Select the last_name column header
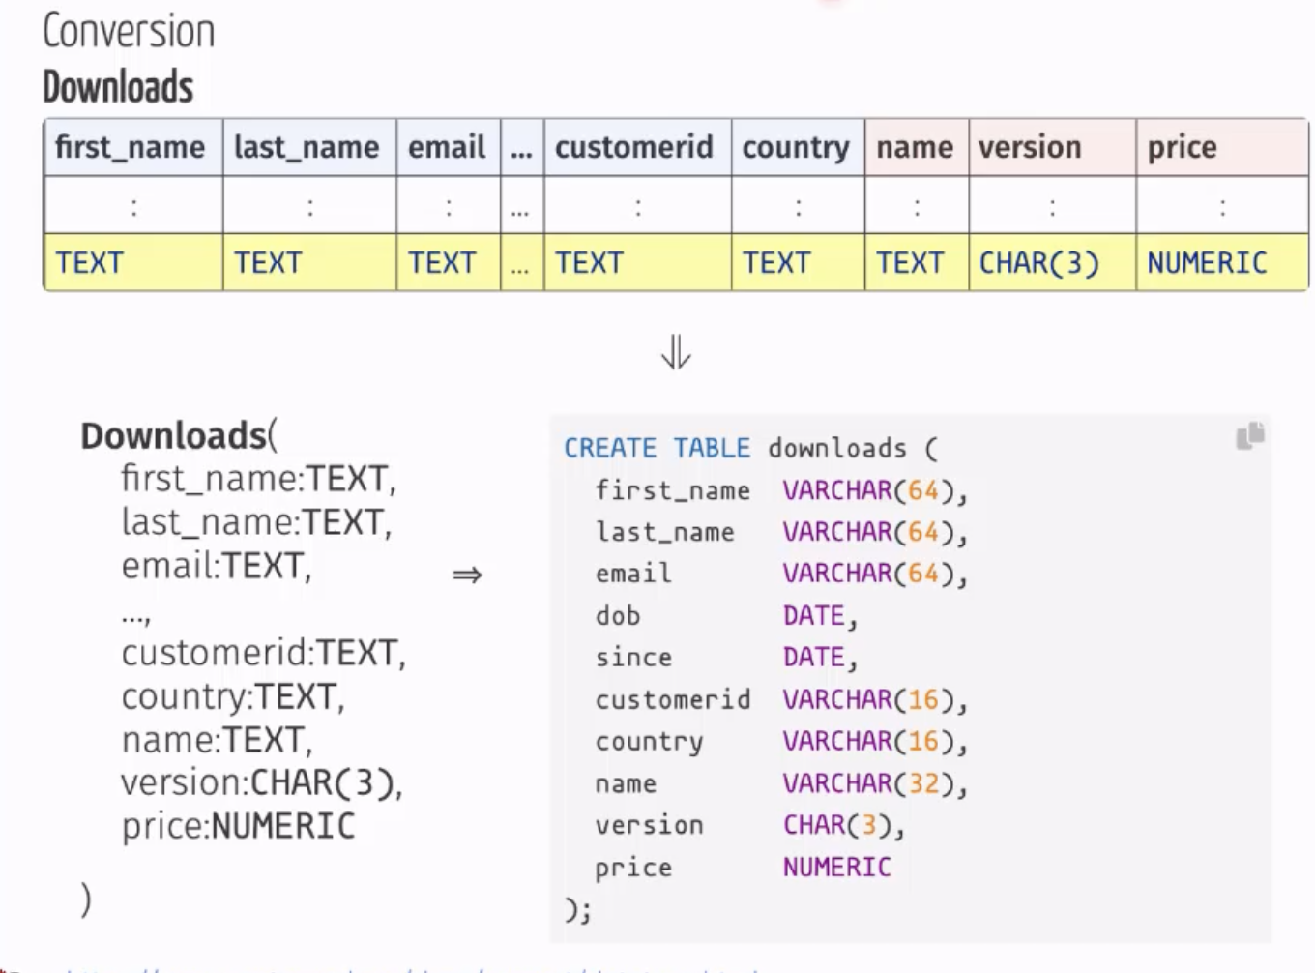Screen dimensions: 1315x973 (307, 147)
